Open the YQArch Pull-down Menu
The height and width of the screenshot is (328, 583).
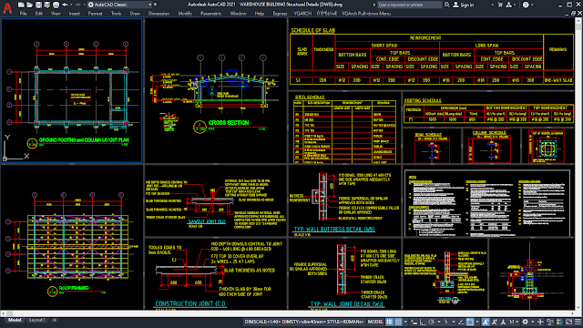click(366, 14)
